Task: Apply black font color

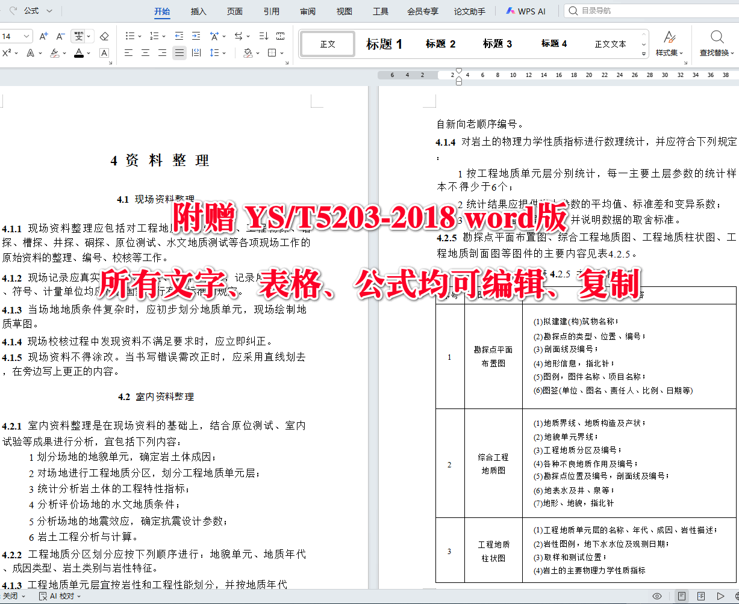Action: (79, 53)
